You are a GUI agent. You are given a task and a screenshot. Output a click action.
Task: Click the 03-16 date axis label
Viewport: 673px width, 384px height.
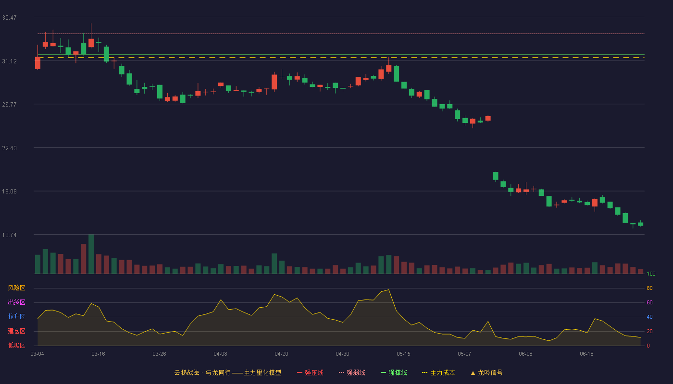[98, 354]
